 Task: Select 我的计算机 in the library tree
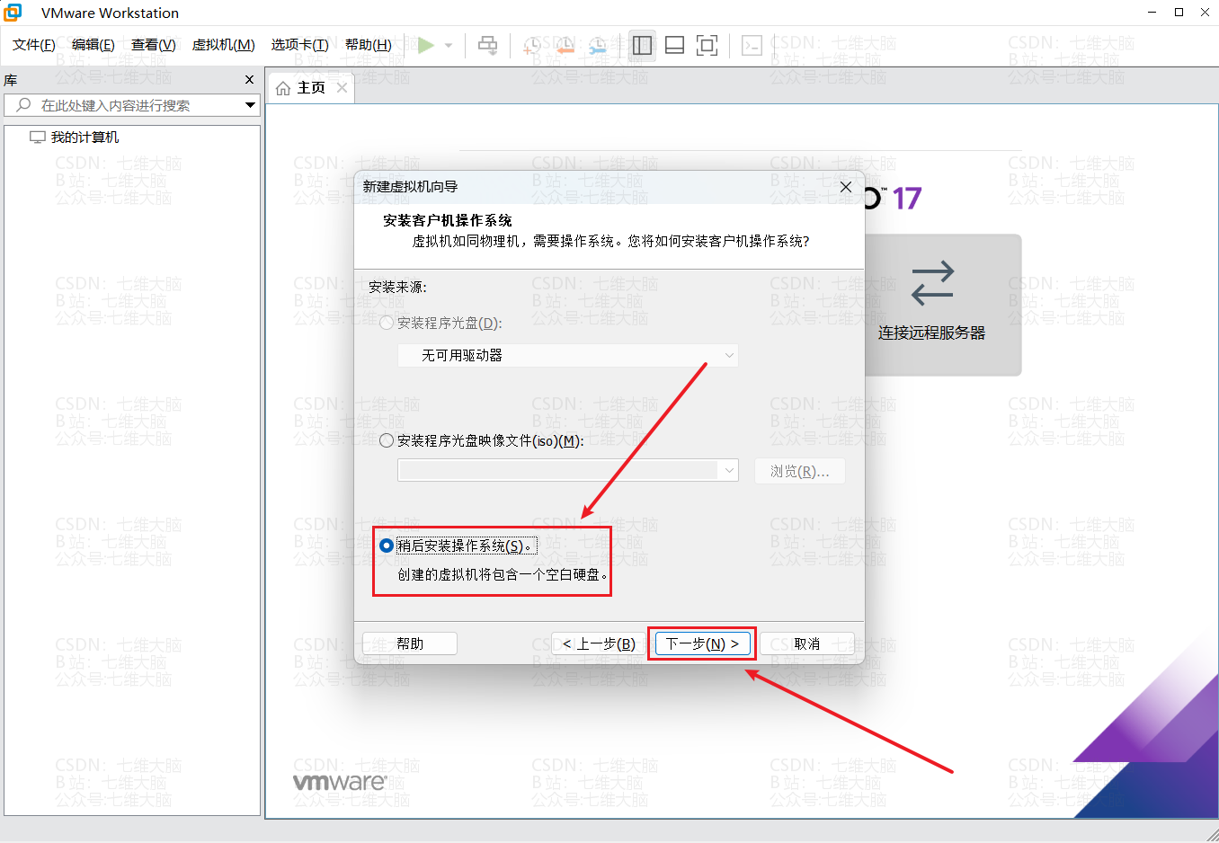(x=85, y=138)
